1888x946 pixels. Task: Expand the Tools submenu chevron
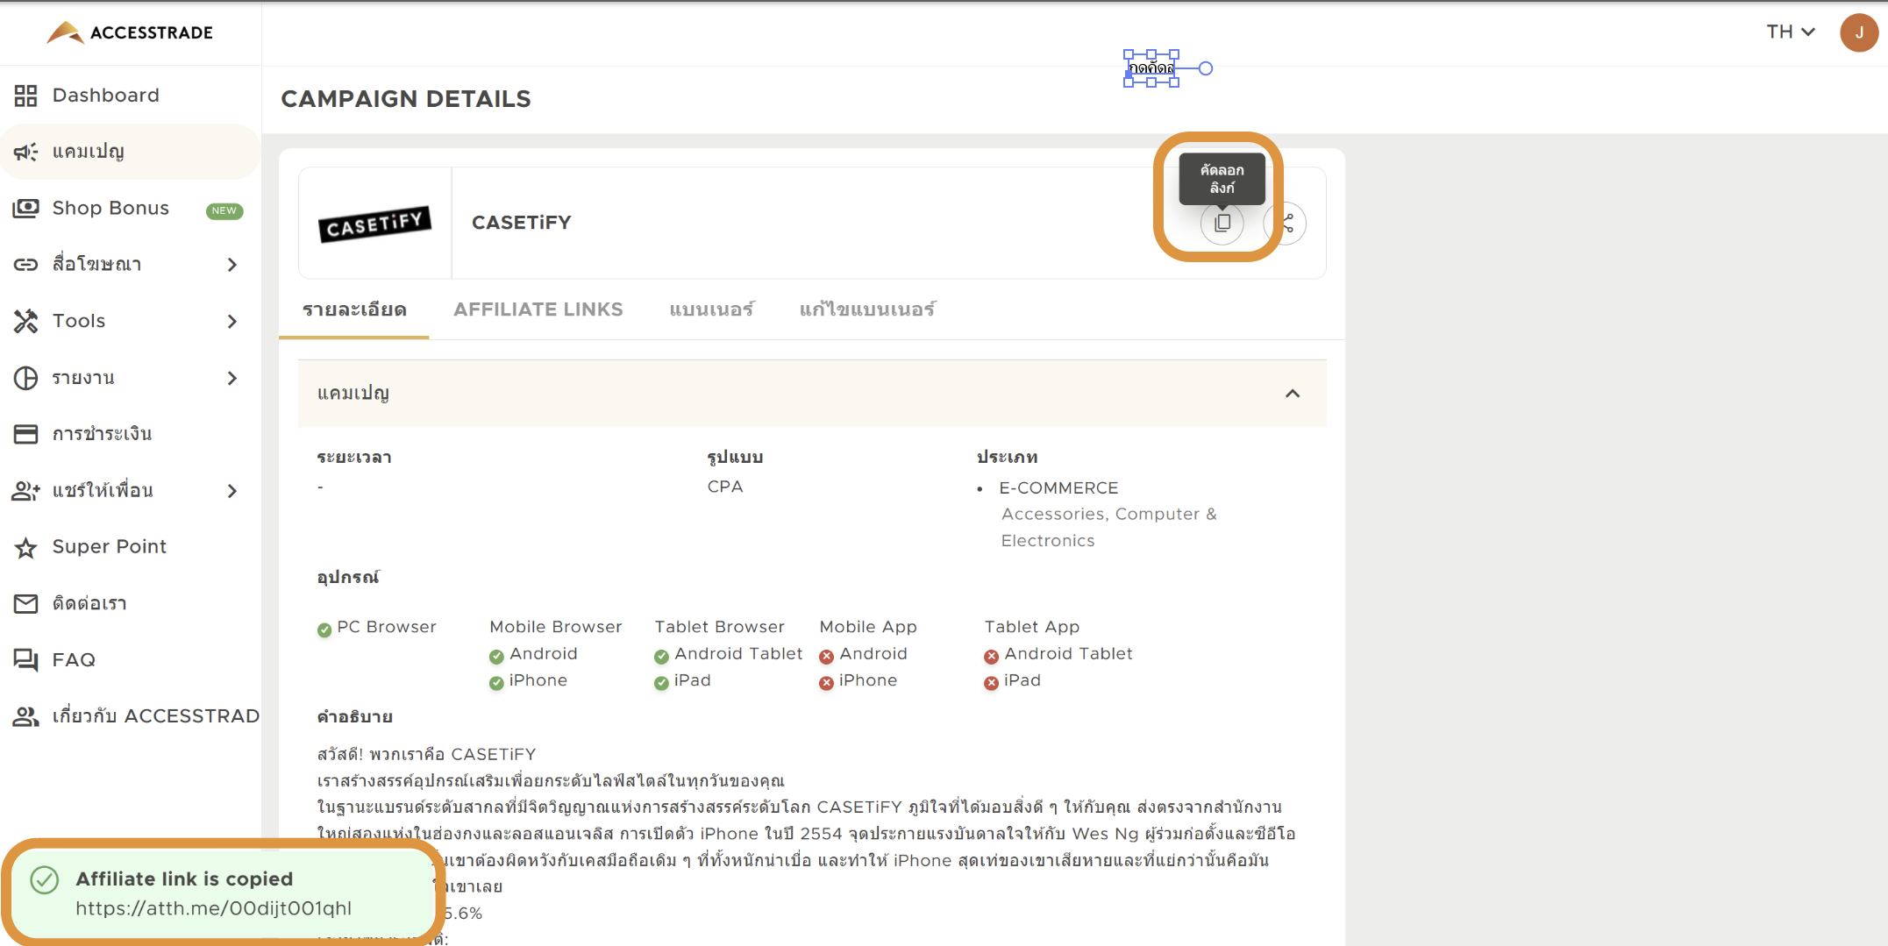click(232, 322)
